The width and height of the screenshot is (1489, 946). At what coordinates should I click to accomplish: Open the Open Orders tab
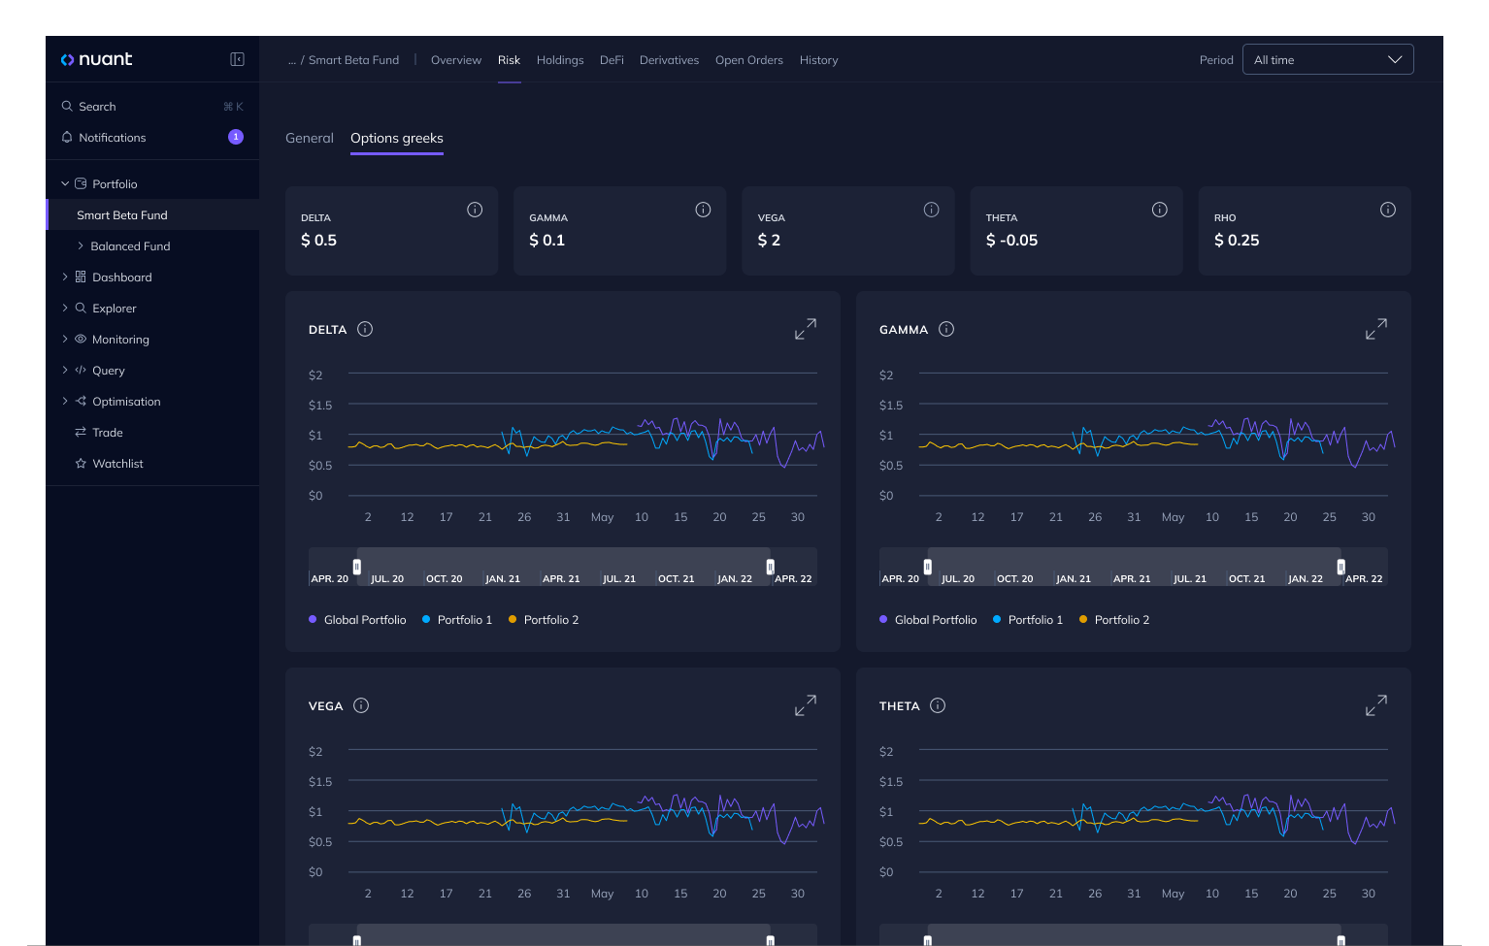point(749,60)
